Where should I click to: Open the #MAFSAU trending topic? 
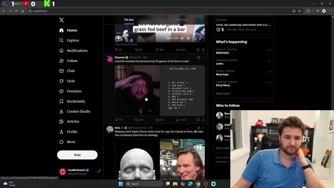click(x=222, y=53)
